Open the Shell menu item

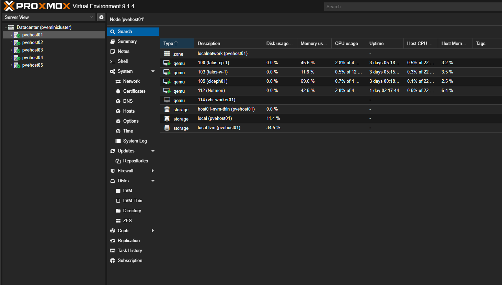(x=123, y=61)
